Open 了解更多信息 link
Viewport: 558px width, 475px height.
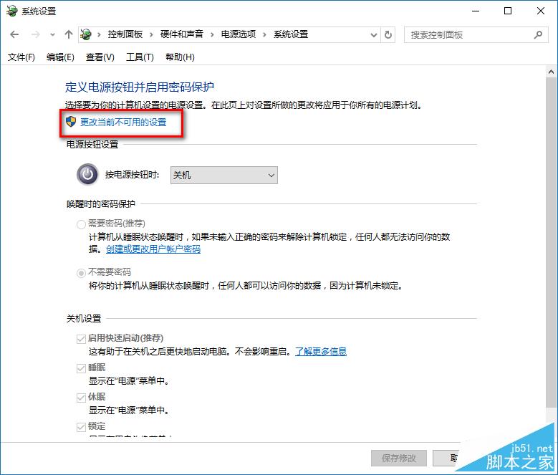[321, 352]
